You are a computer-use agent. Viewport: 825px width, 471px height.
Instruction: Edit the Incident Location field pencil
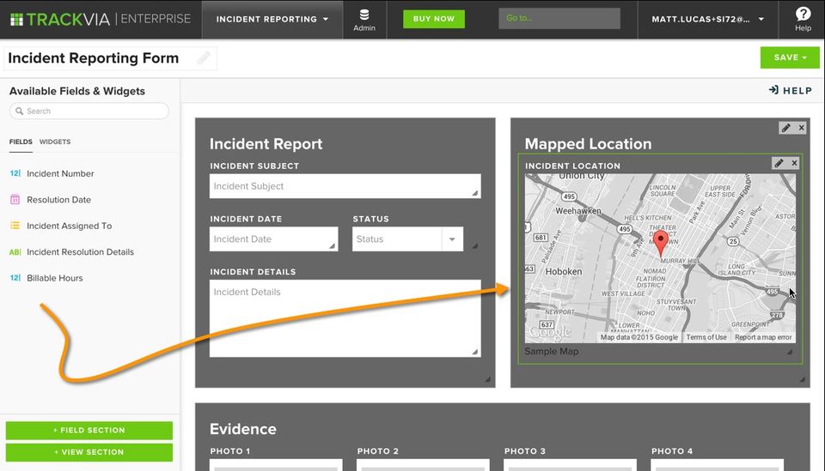pos(779,163)
